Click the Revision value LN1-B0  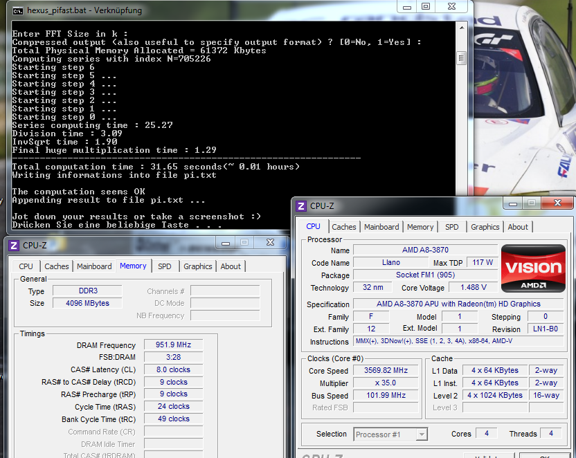pyautogui.click(x=546, y=329)
